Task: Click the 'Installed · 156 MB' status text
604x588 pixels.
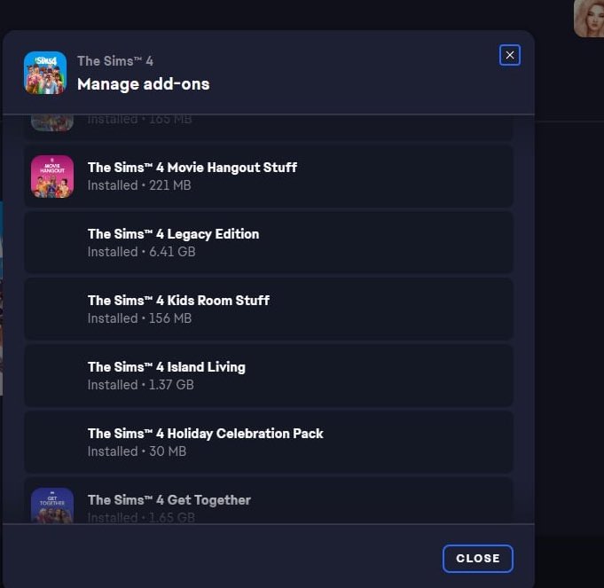Action: coord(139,318)
